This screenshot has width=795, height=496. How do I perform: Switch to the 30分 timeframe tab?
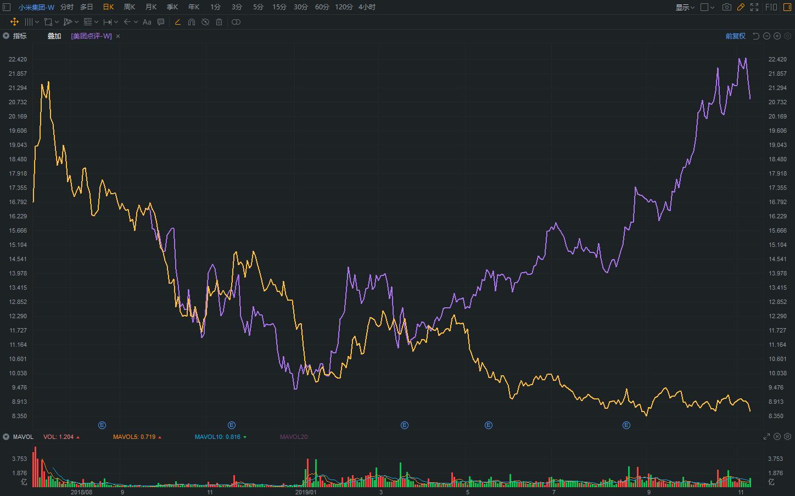pos(301,7)
